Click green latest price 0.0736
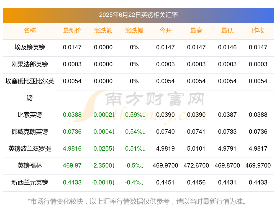The width and height of the screenshot is (277, 210). tap(72, 132)
